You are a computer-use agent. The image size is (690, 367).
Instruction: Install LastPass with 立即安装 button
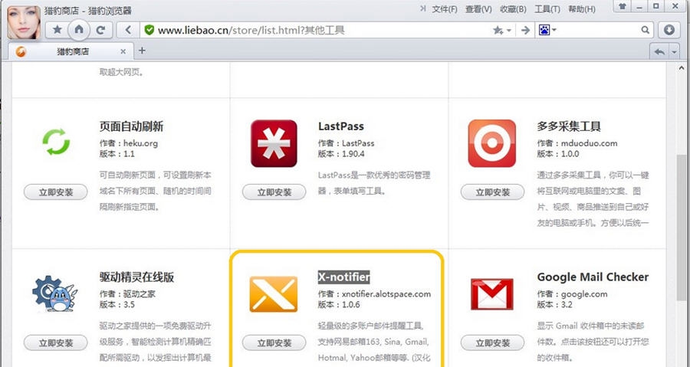(x=274, y=192)
